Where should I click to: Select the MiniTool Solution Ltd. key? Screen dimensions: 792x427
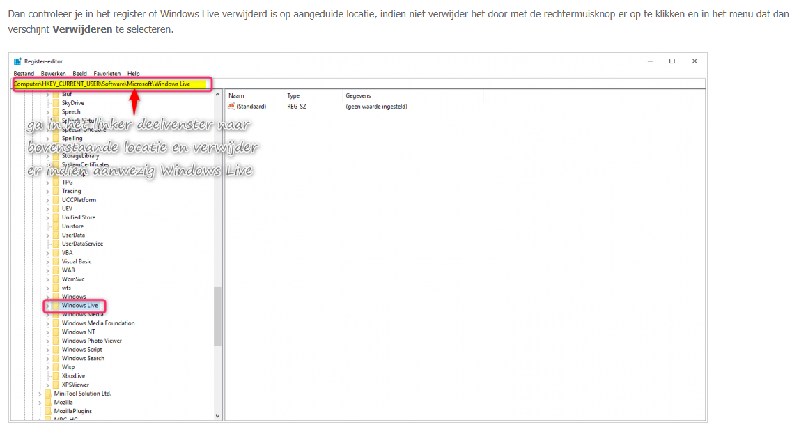[82, 394]
